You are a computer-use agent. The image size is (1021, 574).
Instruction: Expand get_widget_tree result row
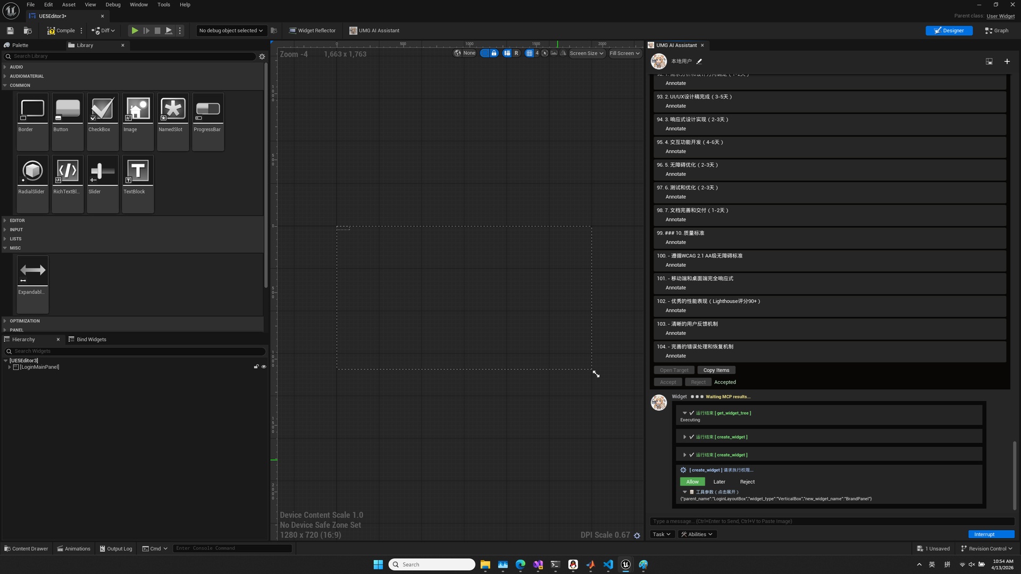(x=685, y=413)
